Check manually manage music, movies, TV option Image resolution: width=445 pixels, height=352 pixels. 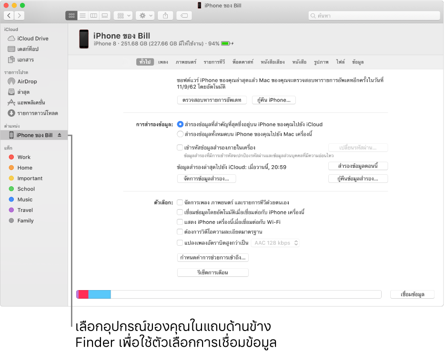coord(180,202)
